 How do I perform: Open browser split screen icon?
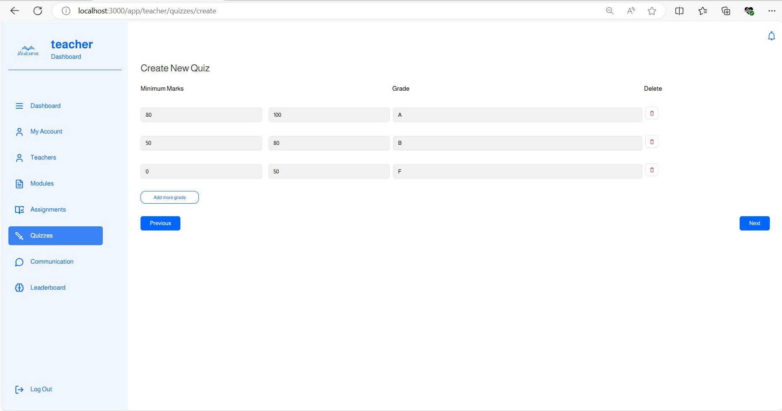point(679,11)
